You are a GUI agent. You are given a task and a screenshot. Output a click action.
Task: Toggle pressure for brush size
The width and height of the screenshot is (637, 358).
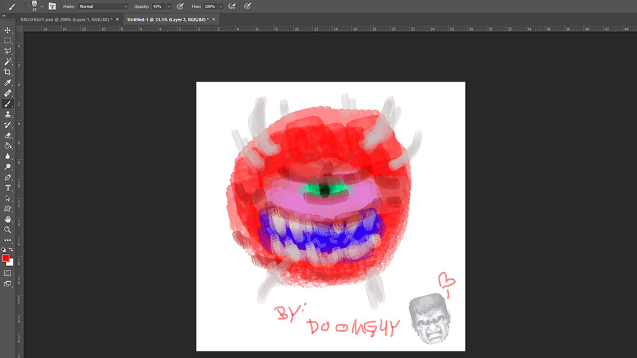tap(248, 6)
